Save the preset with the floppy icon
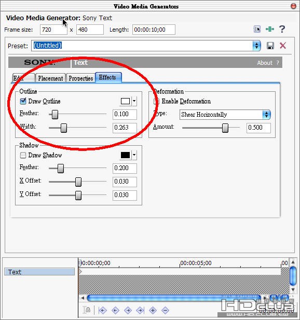The width and height of the screenshot is (300, 320). (270, 46)
